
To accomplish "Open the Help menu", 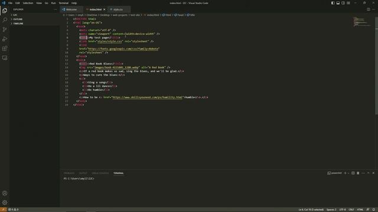I will (x=74, y=3).
